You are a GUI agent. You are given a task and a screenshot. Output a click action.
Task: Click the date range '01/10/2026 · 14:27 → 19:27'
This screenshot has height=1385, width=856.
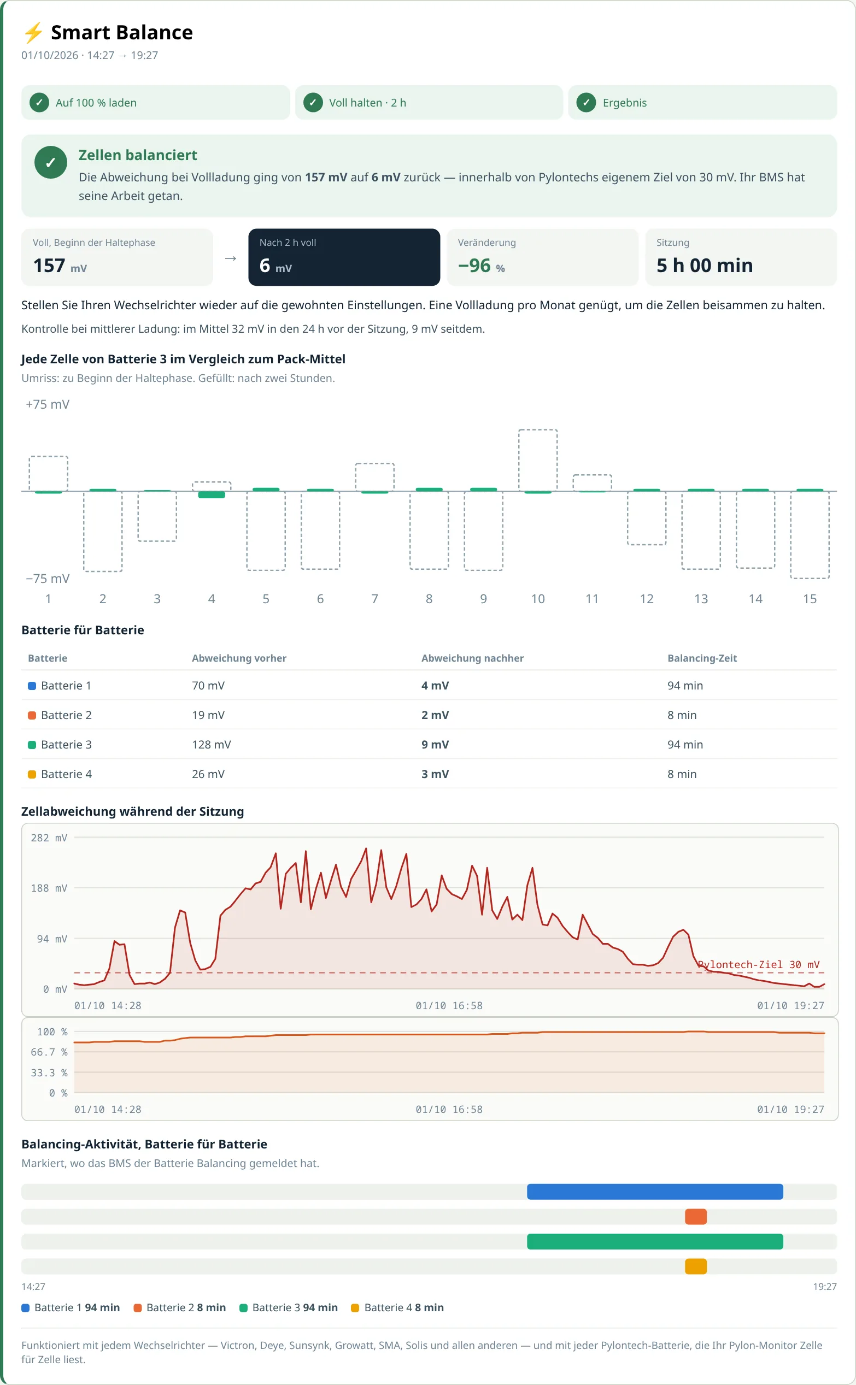pos(90,55)
